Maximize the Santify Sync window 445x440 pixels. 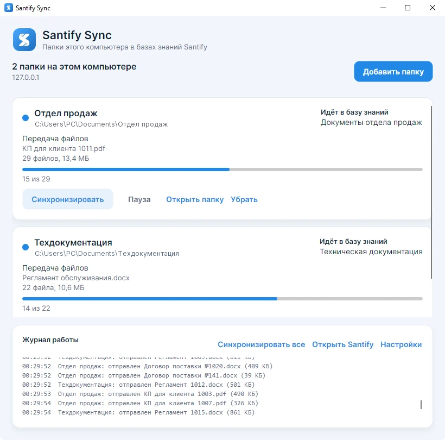click(408, 8)
